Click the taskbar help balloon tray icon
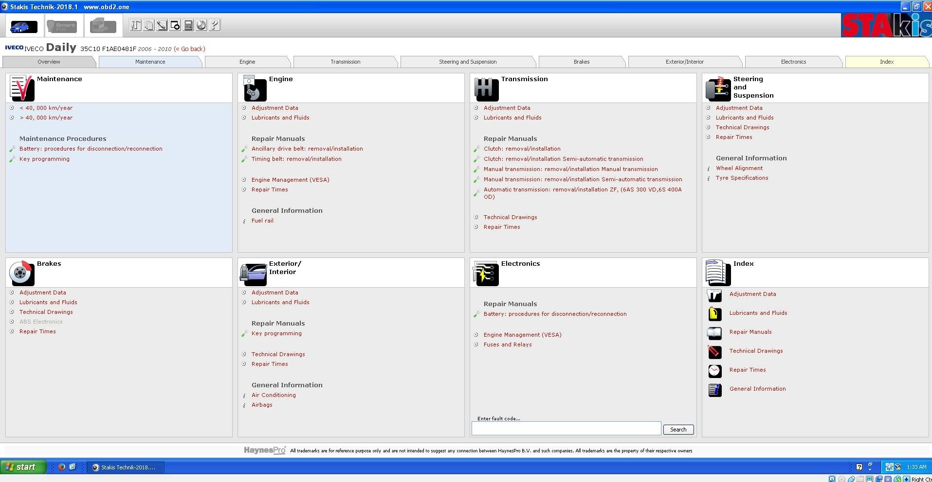932x482 pixels. coord(859,467)
